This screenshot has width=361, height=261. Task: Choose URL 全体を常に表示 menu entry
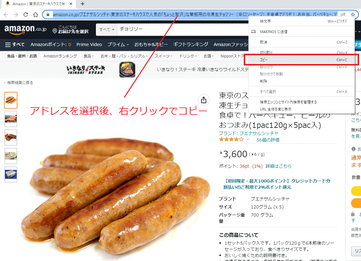[x=302, y=109]
